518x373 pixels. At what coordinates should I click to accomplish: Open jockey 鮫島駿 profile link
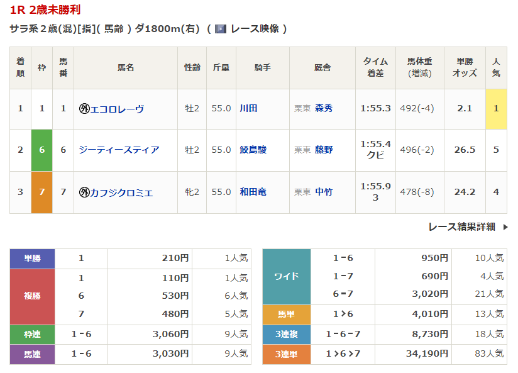253,150
